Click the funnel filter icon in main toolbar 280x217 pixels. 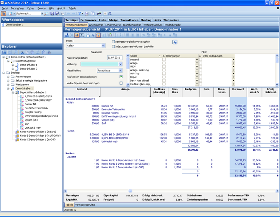pos(80,14)
